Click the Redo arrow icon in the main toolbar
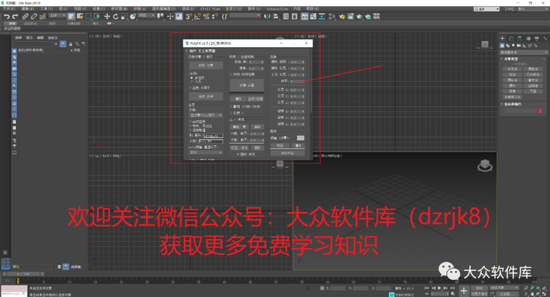 pos(15,17)
